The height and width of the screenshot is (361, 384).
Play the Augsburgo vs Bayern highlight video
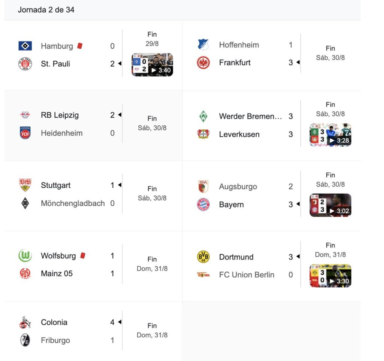(x=330, y=205)
